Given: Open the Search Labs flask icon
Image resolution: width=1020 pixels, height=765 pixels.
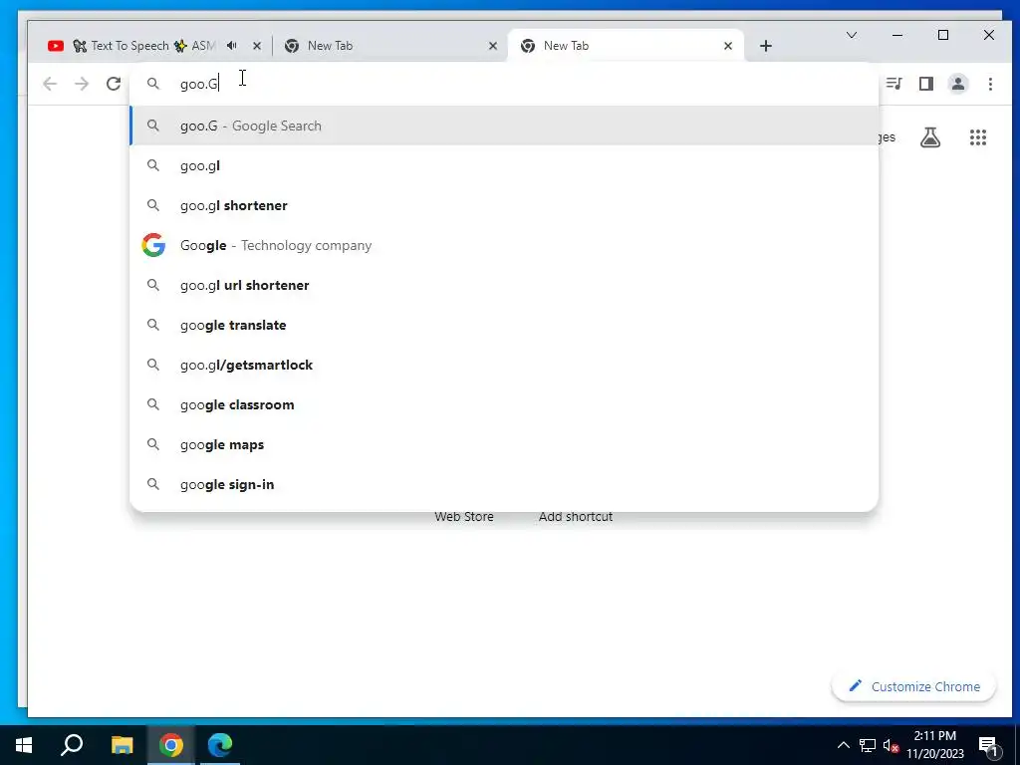Looking at the screenshot, I should pos(930,137).
